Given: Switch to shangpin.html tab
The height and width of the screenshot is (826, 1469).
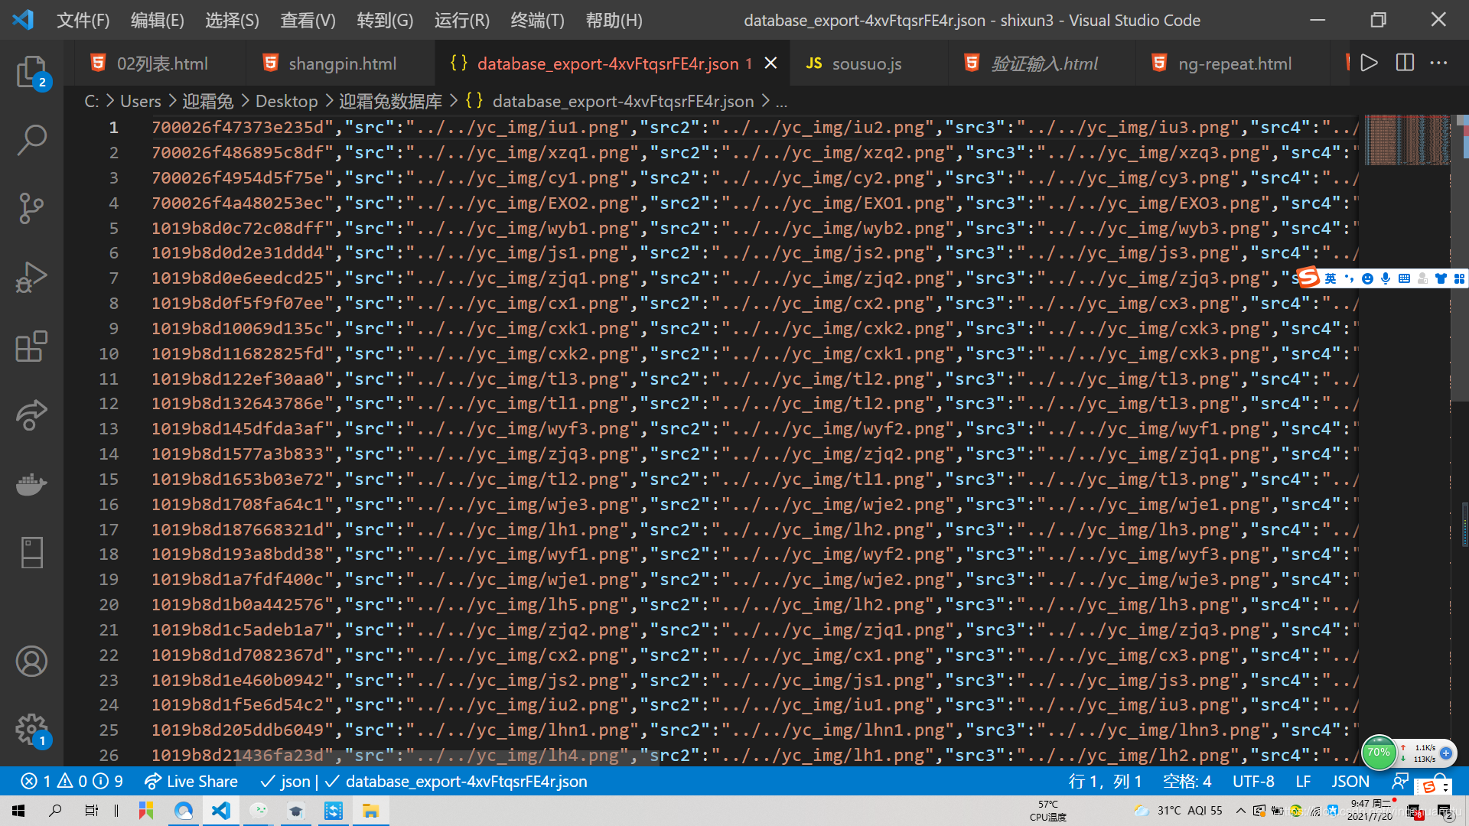Looking at the screenshot, I should point(341,63).
